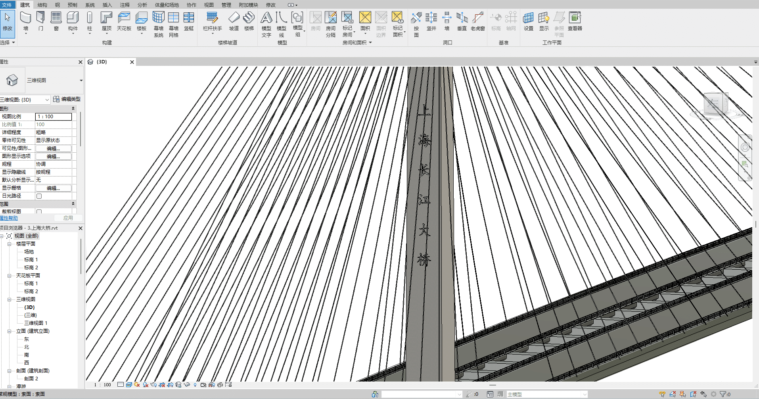This screenshot has height=399, width=759.
Task: Switch to the Annotate (注释) ribbon tab
Action: (x=125, y=5)
